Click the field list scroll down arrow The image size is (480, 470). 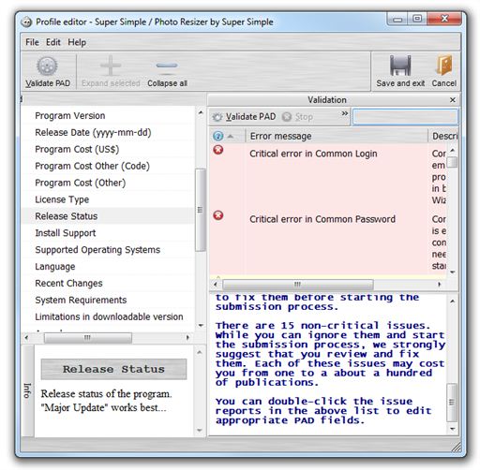coord(201,326)
